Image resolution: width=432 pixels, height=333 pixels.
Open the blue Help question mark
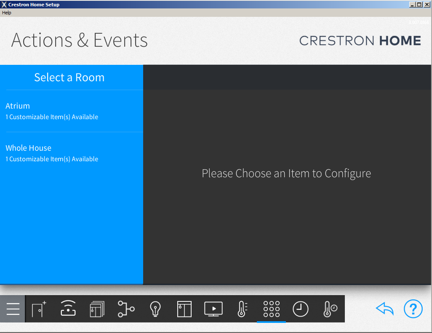(x=413, y=309)
